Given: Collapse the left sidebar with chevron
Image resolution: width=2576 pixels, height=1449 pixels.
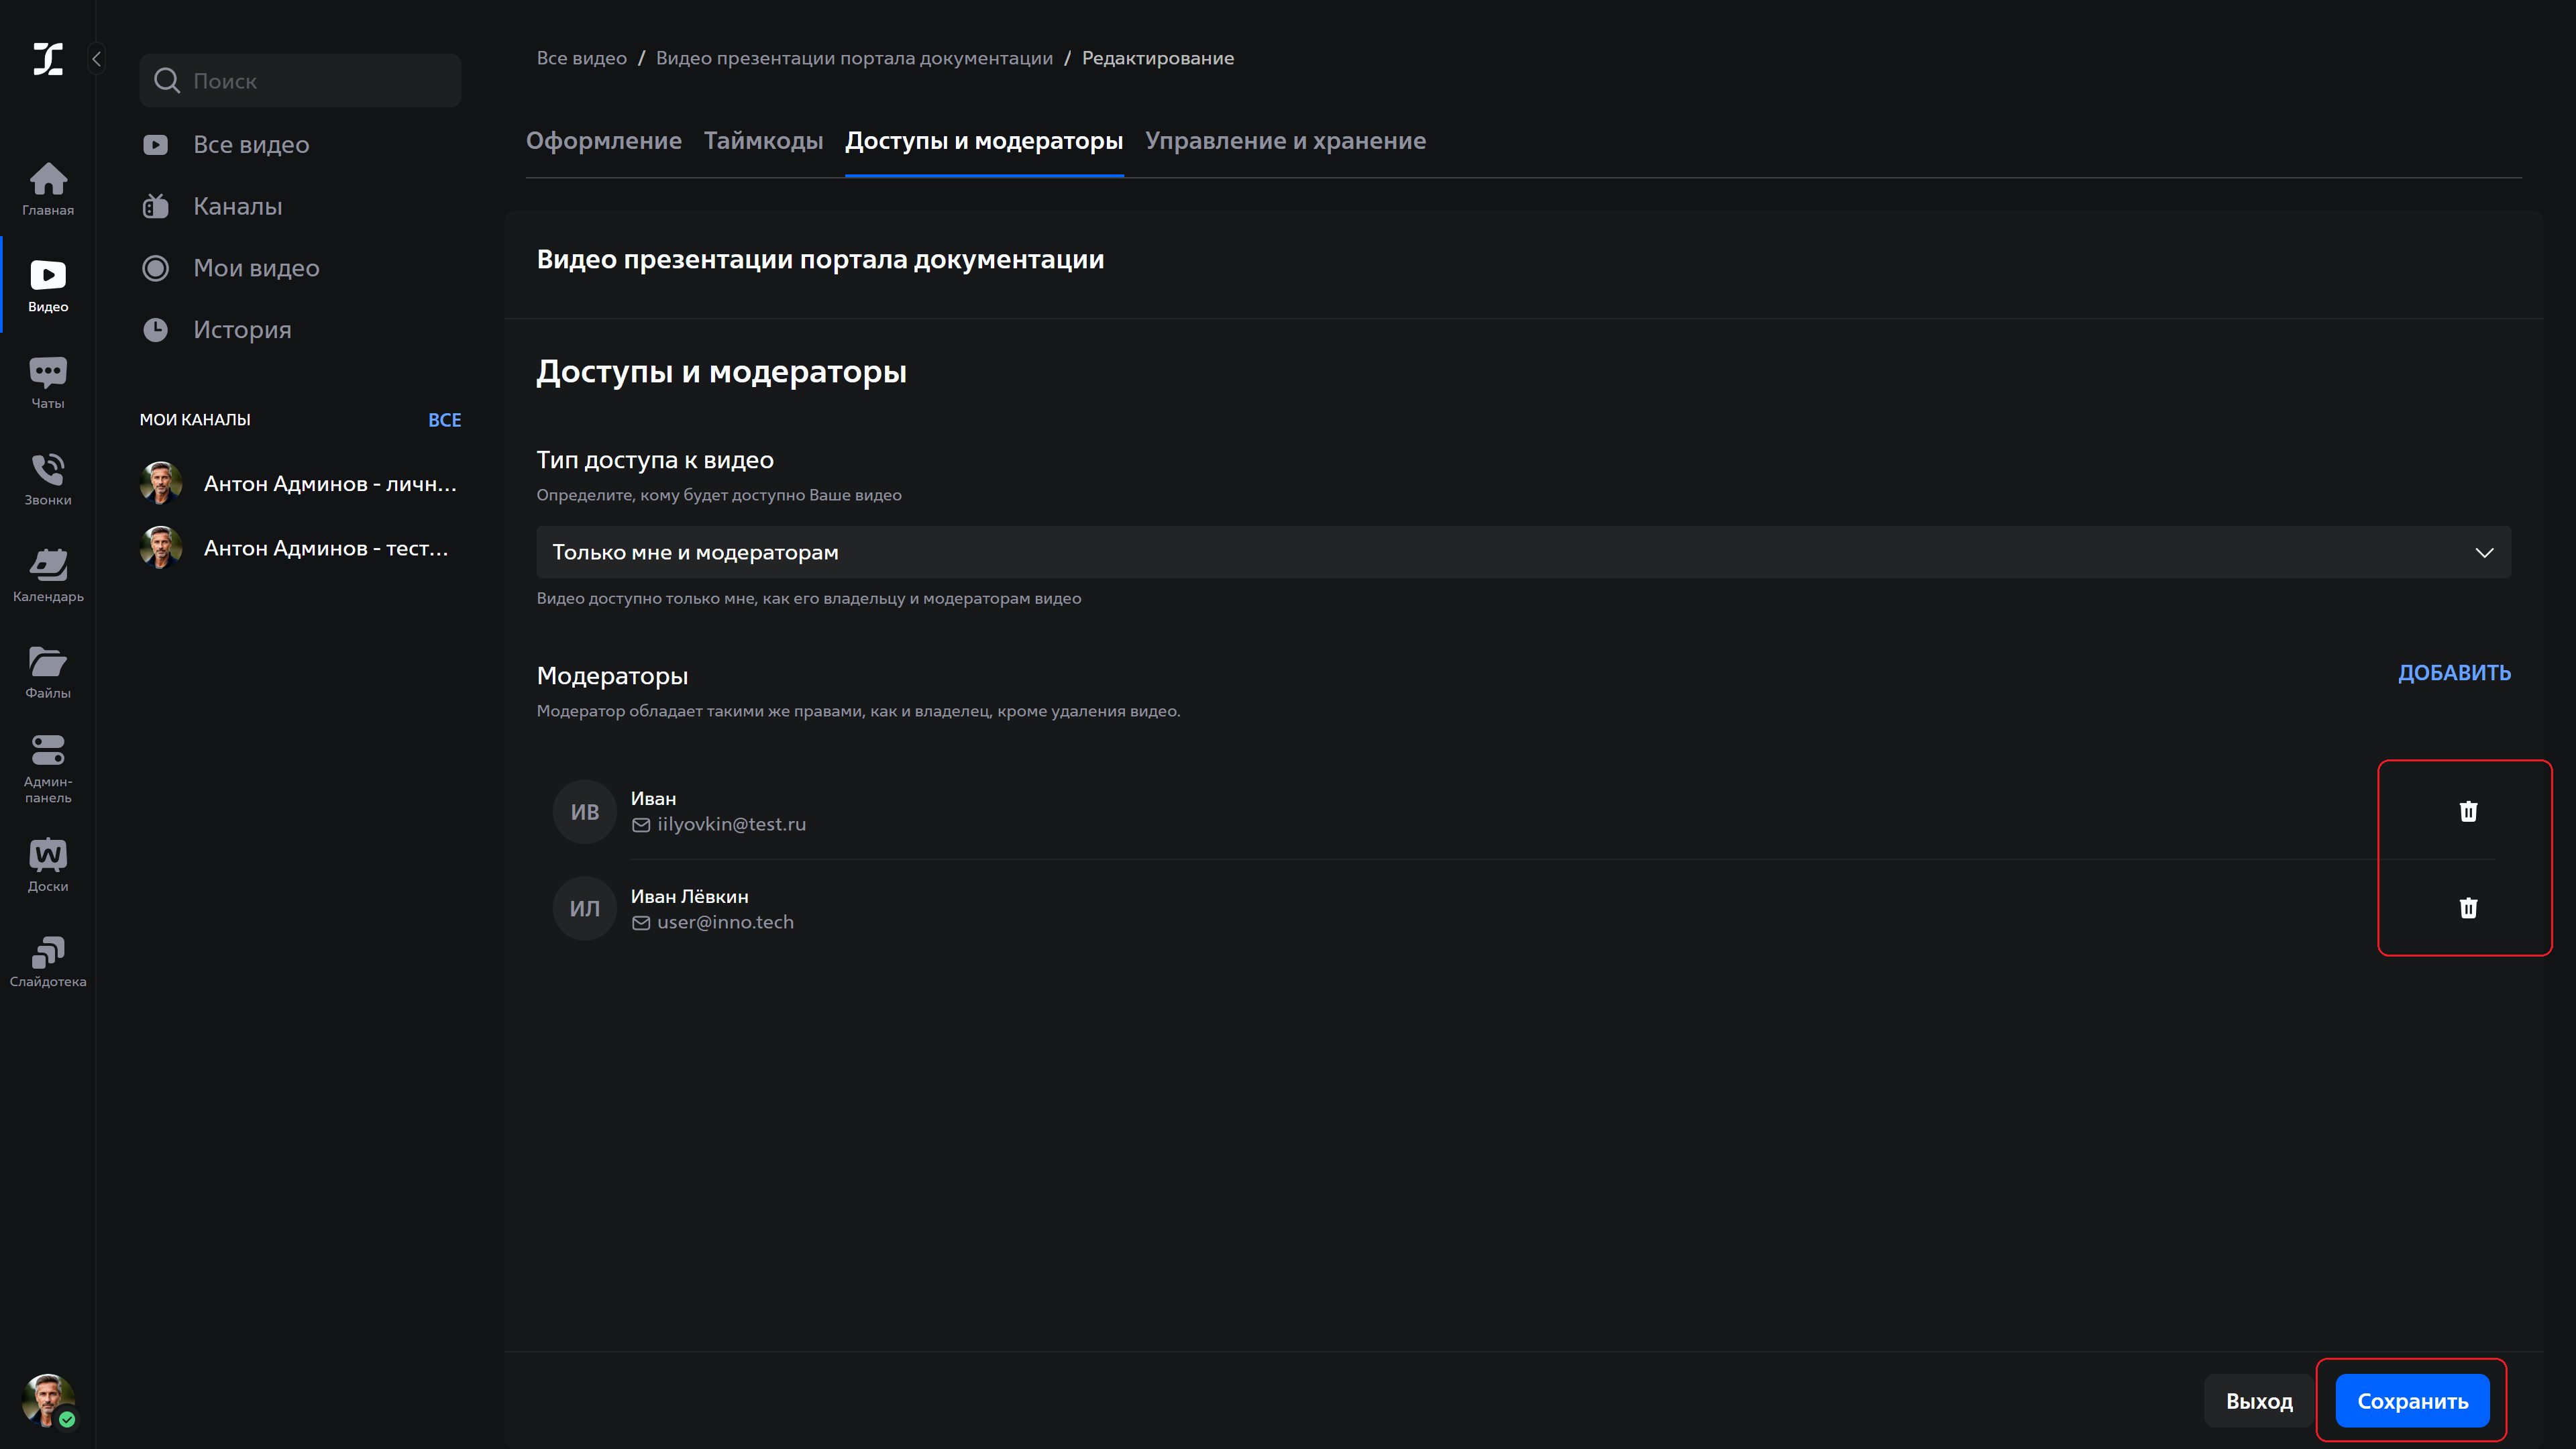Looking at the screenshot, I should click(x=96, y=58).
